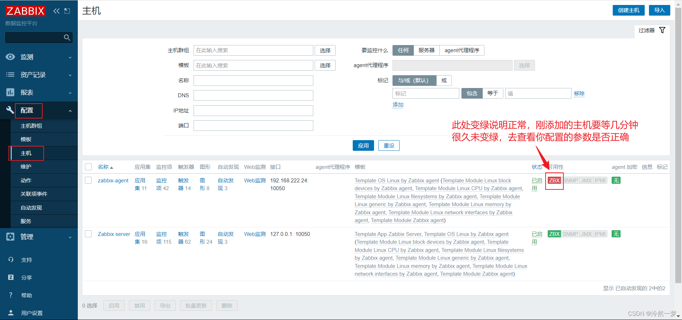Select 等于 tag operator
The width and height of the screenshot is (682, 320).
pyautogui.click(x=493, y=93)
